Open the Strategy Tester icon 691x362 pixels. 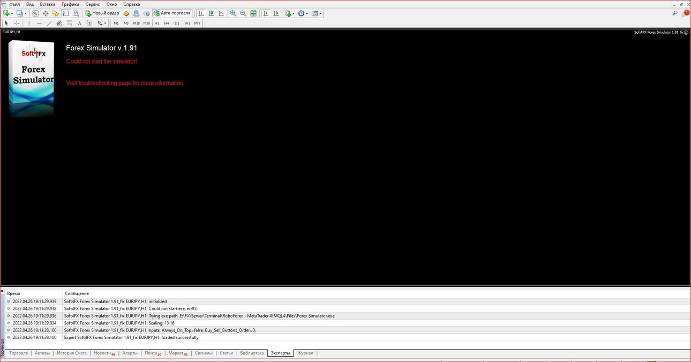(x=76, y=13)
